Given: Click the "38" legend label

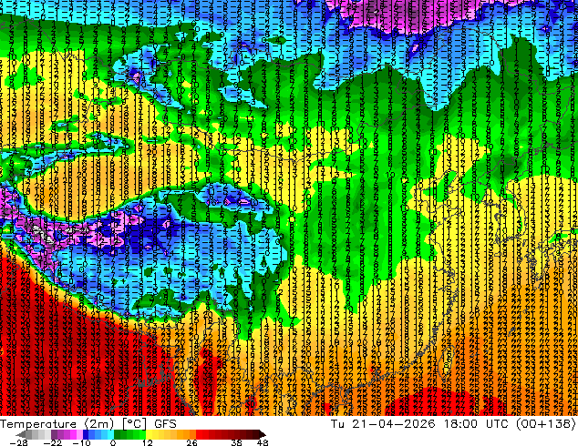Looking at the screenshot, I should [237, 442].
